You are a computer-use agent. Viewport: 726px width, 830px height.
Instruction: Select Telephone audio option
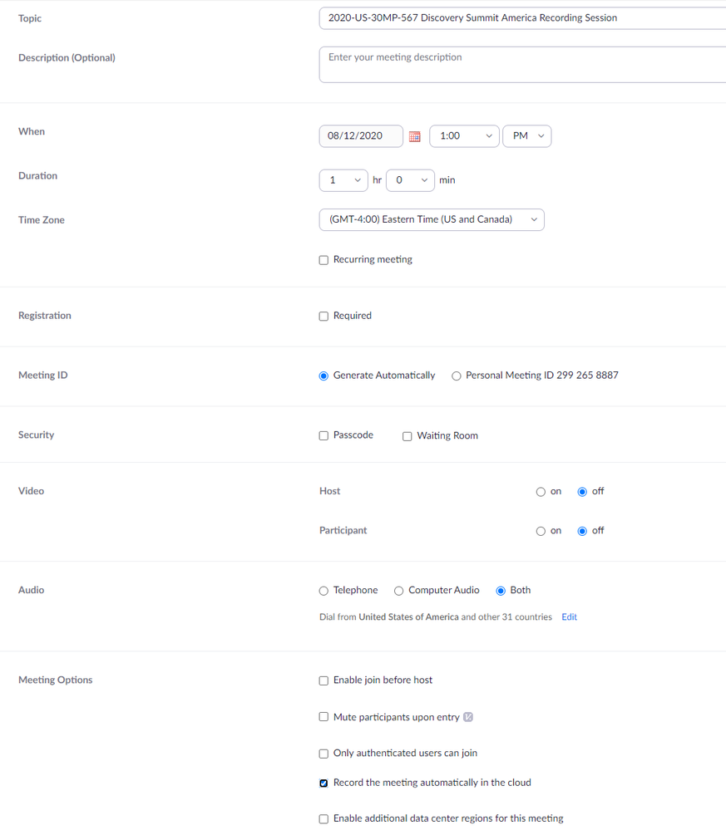[323, 591]
